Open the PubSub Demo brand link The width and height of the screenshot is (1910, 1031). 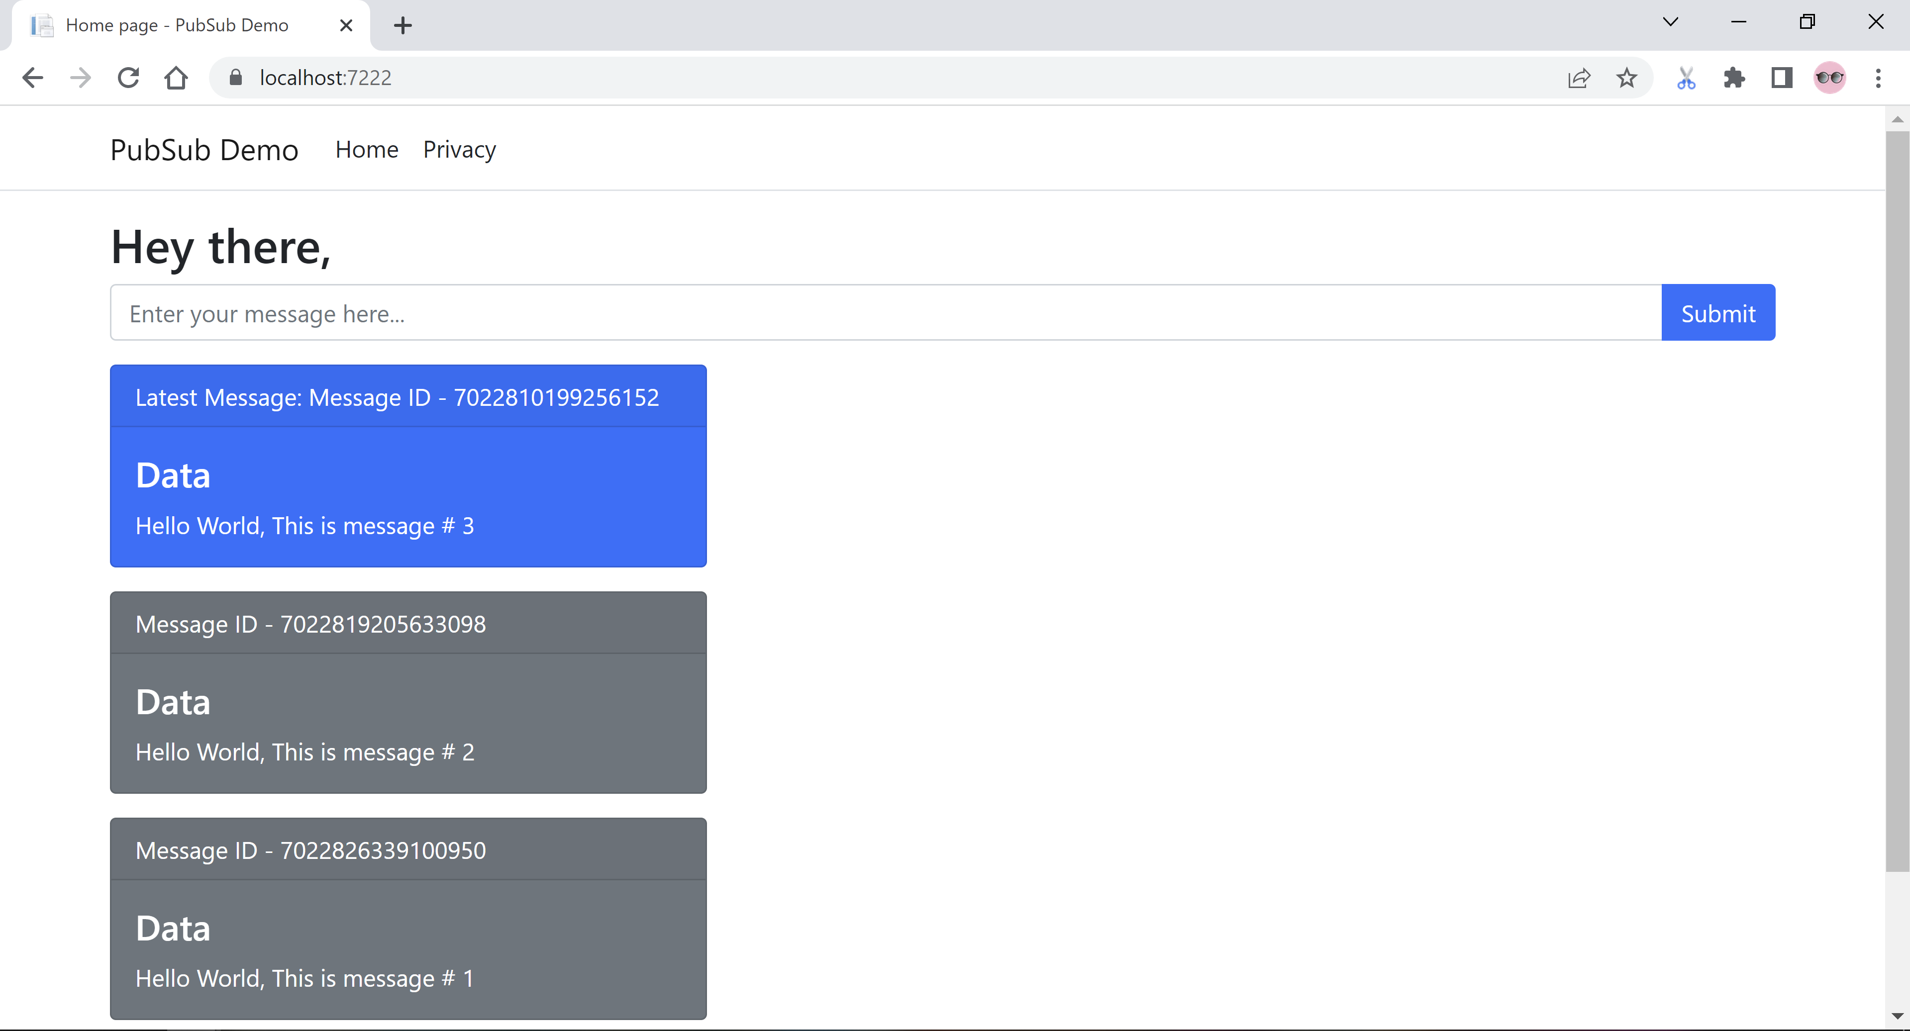click(x=204, y=150)
